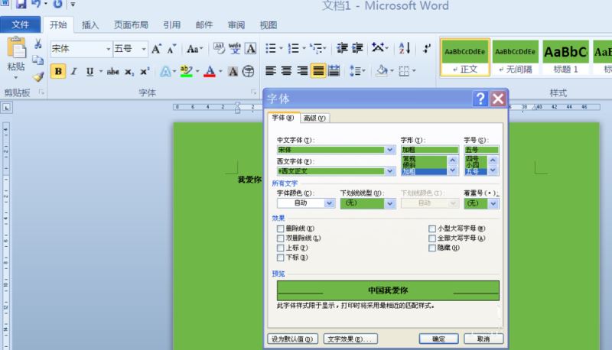612x350 pixels.
Task: Check the 下标 subscript checkbox
Action: click(280, 258)
